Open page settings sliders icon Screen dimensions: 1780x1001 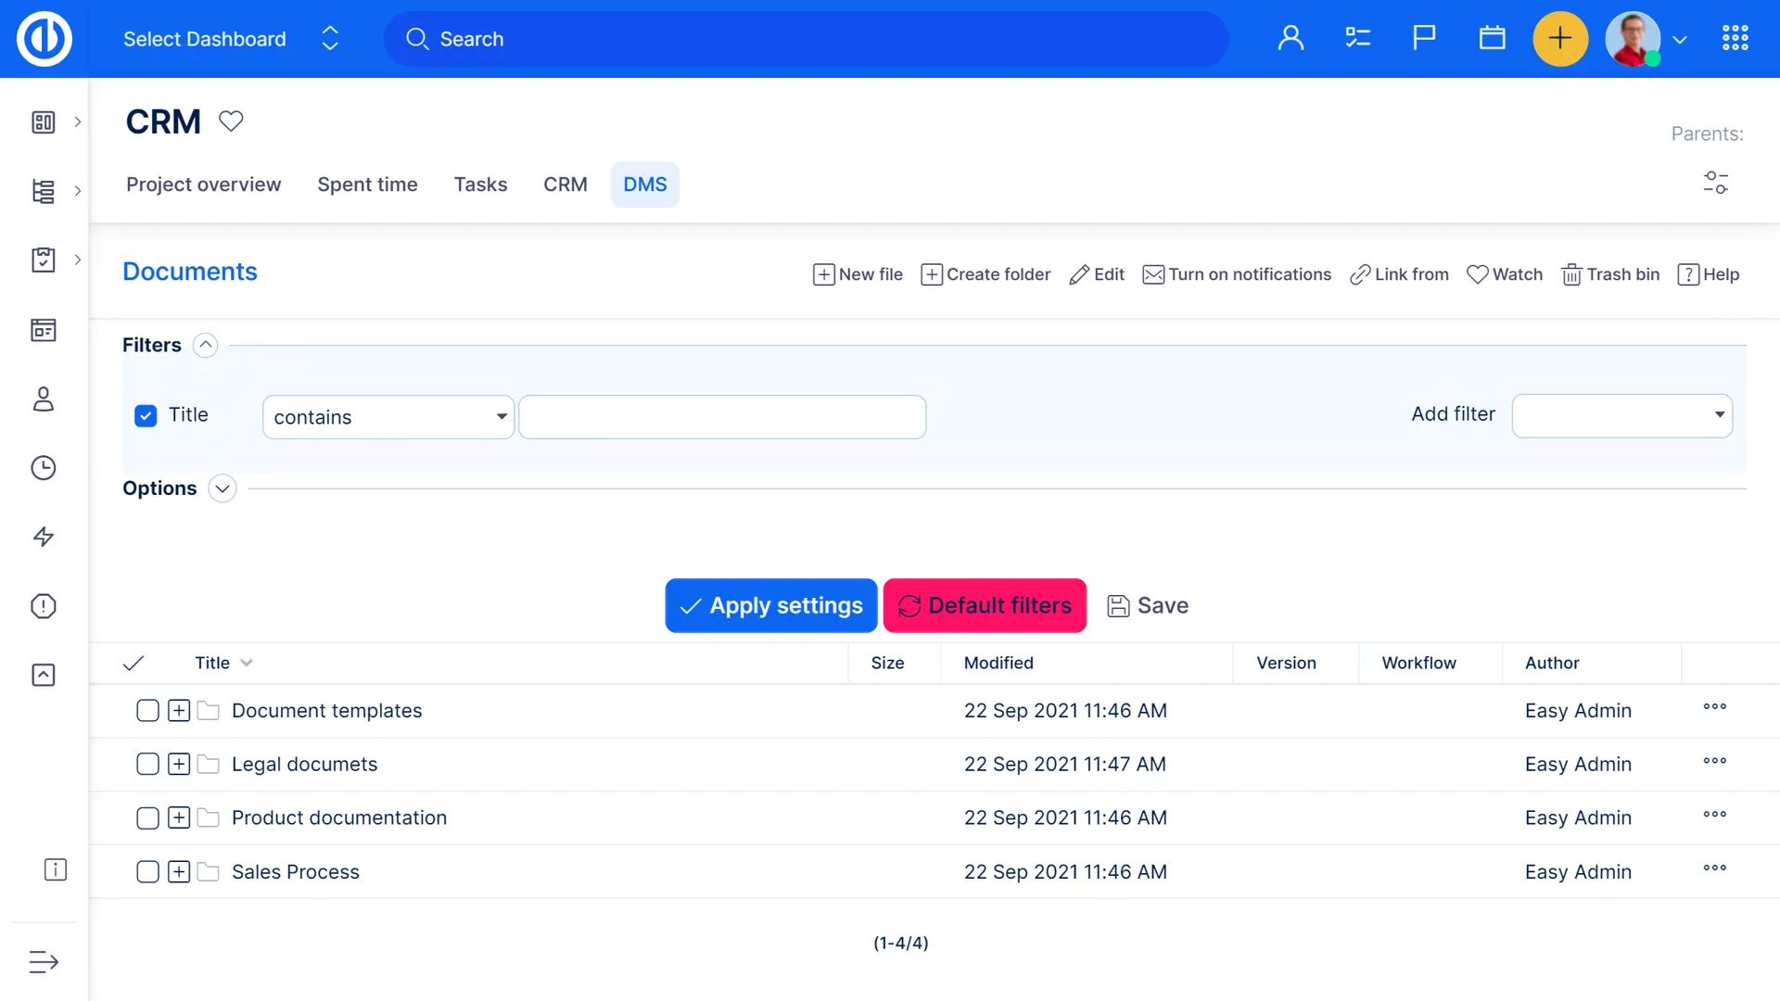(1715, 183)
